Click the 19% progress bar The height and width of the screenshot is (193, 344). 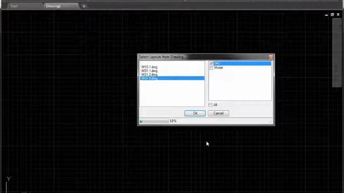coord(154,121)
